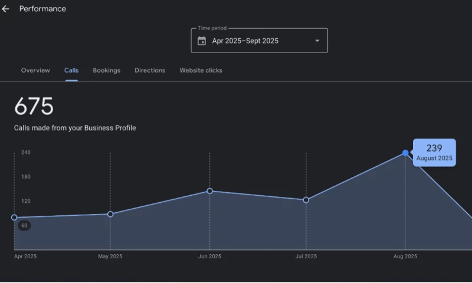Click the 60 value badge on the chart
The image size is (472, 283).
tap(24, 225)
